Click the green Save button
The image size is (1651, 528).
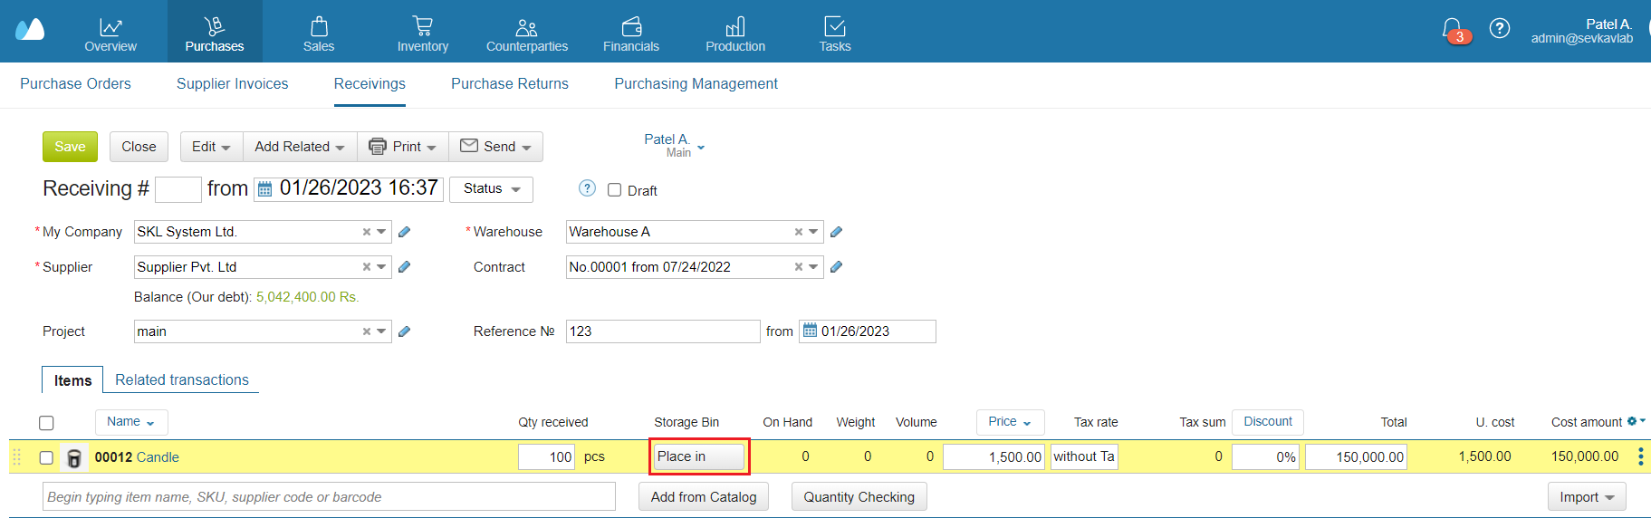pyautogui.click(x=70, y=147)
